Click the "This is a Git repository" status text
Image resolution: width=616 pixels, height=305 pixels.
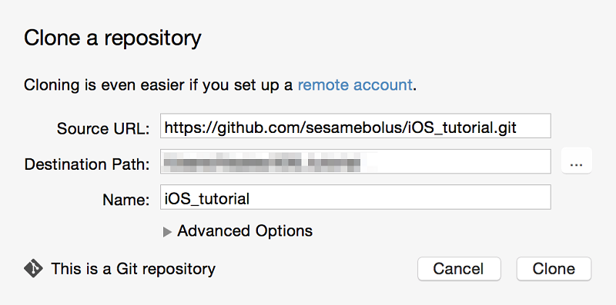pos(133,269)
